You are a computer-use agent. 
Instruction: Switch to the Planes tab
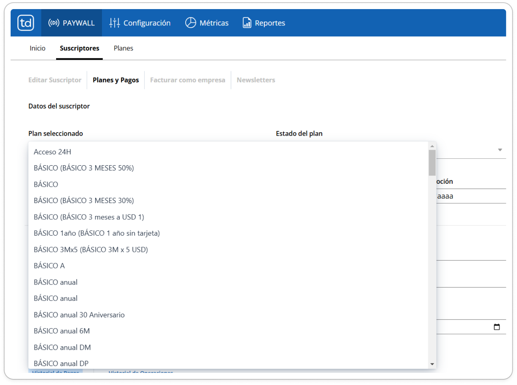pos(124,48)
